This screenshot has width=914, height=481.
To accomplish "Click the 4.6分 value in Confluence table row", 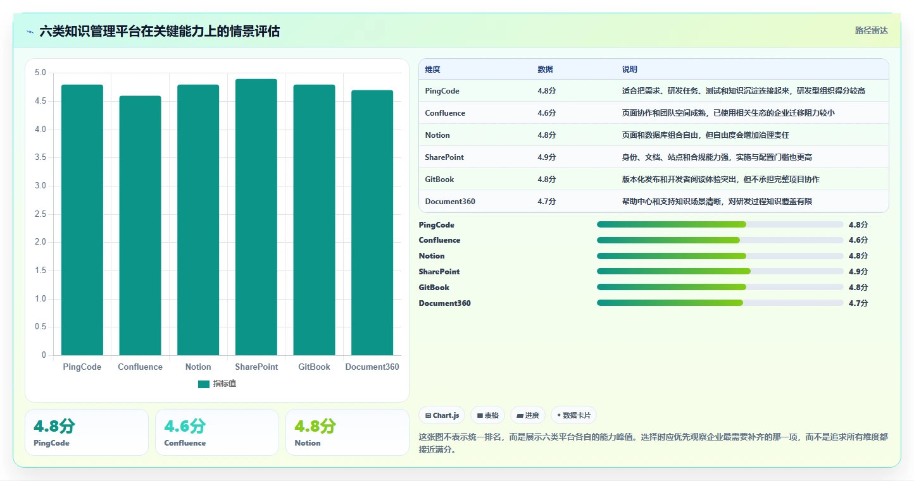I will [x=547, y=113].
